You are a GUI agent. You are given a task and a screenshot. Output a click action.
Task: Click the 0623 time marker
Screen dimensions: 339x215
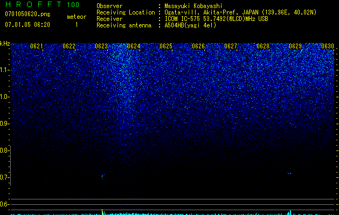coord(101,46)
